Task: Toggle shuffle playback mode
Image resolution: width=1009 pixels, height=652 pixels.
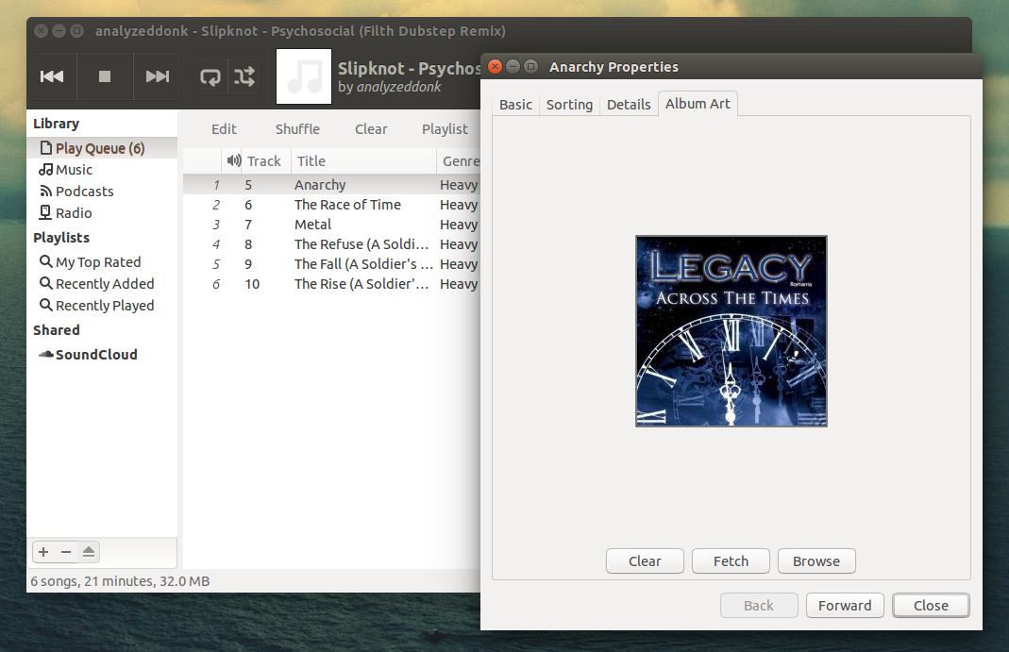Action: [244, 76]
